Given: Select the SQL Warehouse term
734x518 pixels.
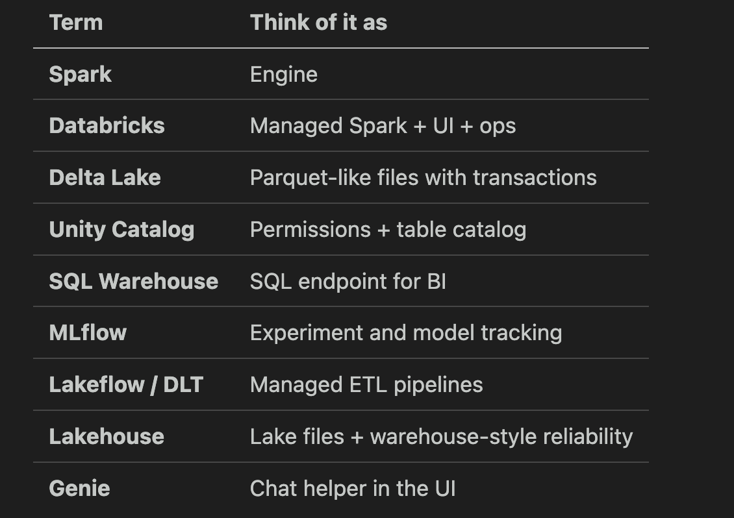Looking at the screenshot, I should point(133,281).
